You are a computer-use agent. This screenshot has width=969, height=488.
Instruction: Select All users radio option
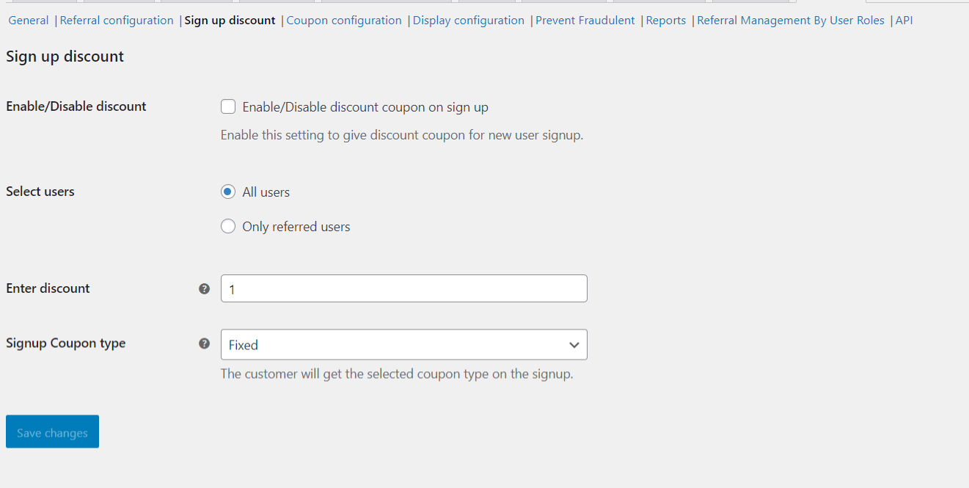pyautogui.click(x=228, y=192)
